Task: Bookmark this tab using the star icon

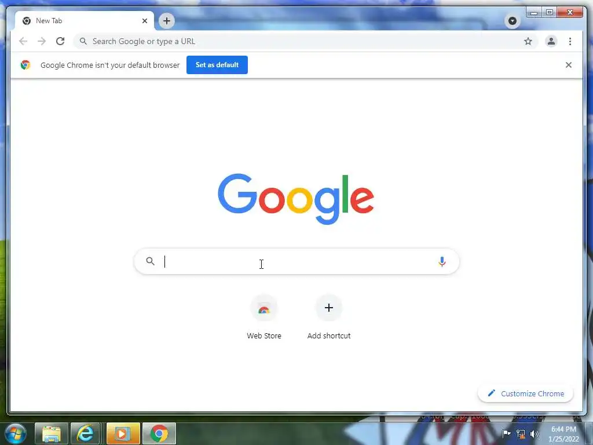Action: point(528,41)
